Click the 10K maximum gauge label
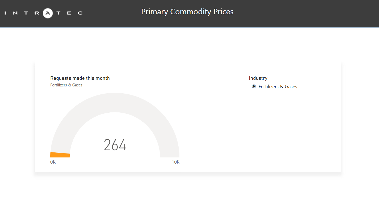 [x=175, y=162]
